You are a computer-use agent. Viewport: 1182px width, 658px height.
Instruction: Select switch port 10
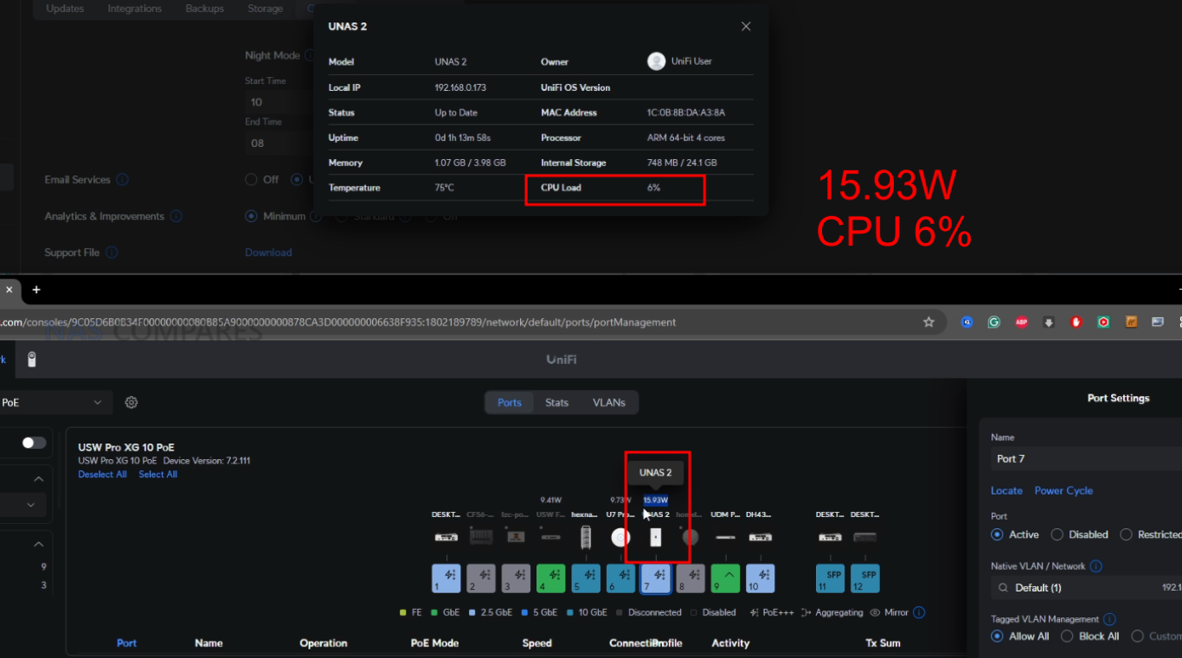point(760,578)
